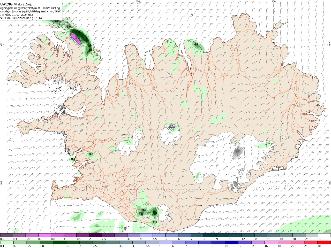331x248 pixels.
Task: Click the 'VT: Fim. 04.07.2024 01Z (+70 h)' line
Action: point(21,18)
